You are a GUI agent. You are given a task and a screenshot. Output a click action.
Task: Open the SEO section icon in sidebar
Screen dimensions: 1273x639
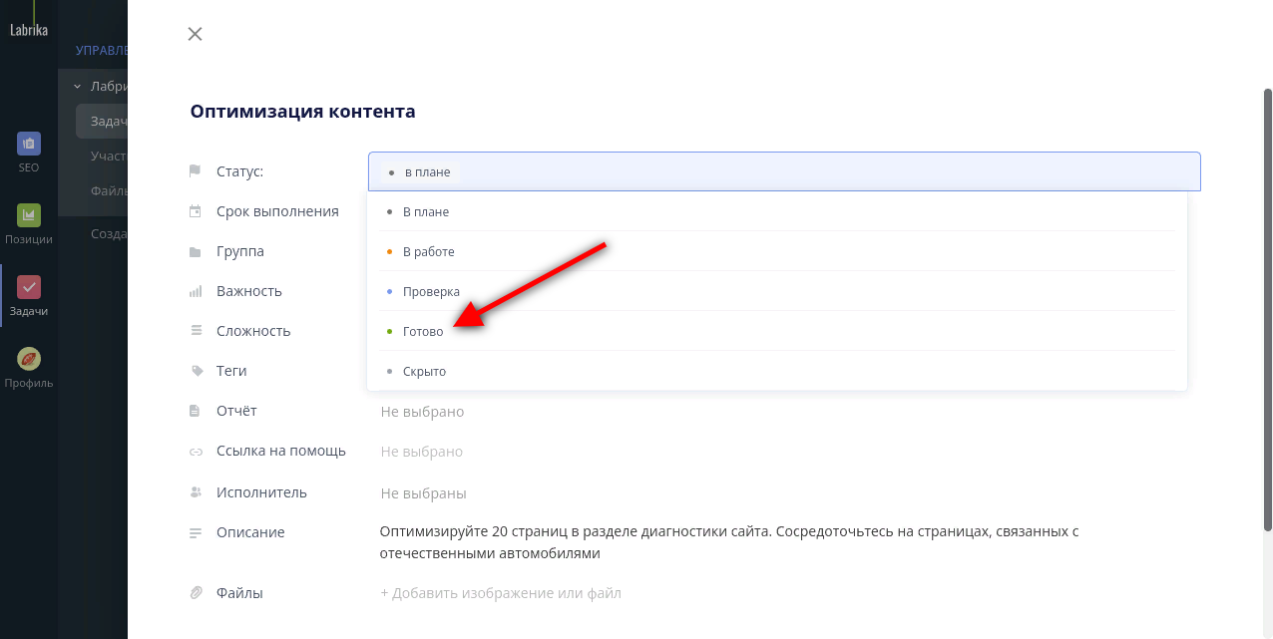(29, 144)
